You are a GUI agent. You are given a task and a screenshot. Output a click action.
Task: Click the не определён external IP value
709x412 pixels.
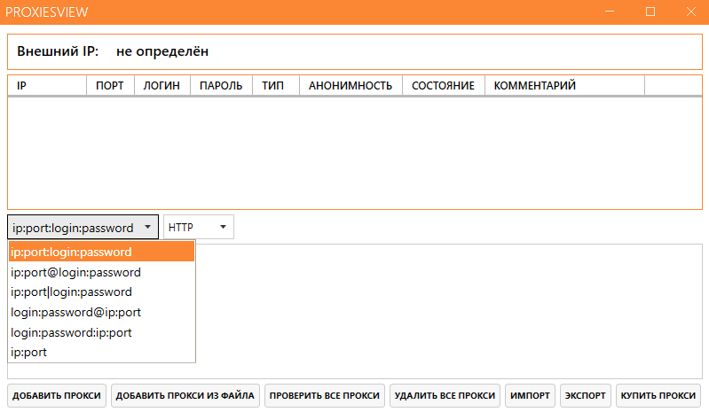coord(162,51)
